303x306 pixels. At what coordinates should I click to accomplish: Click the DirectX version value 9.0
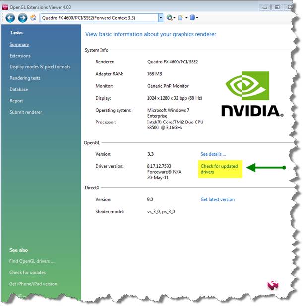150,200
